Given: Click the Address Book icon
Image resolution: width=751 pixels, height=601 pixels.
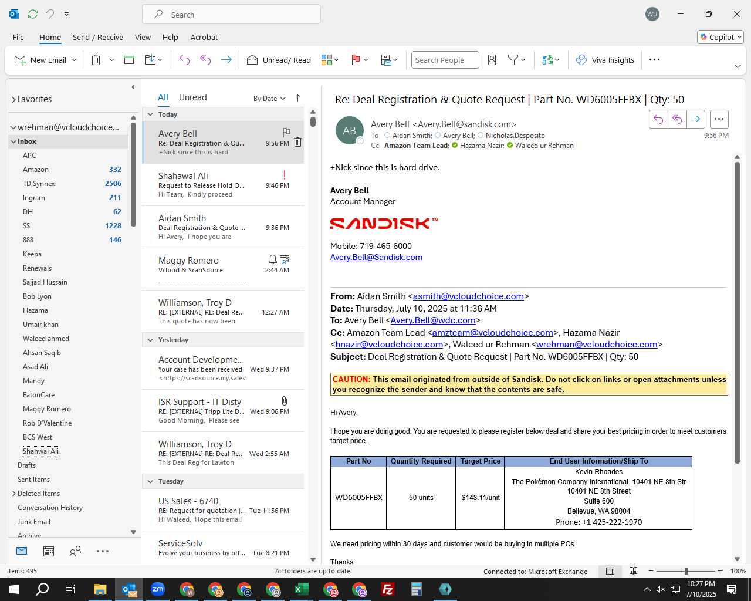Looking at the screenshot, I should pyautogui.click(x=492, y=60).
